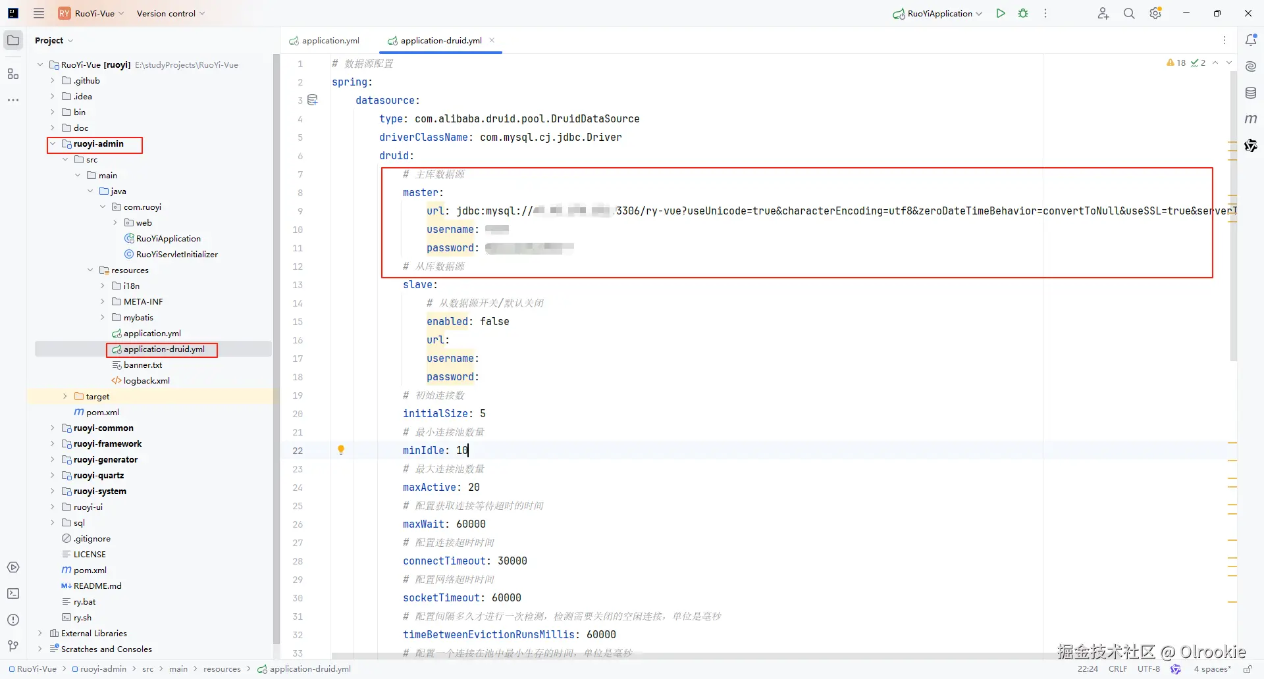Open the Notifications bell
The width and height of the screenshot is (1264, 679).
click(x=1251, y=40)
